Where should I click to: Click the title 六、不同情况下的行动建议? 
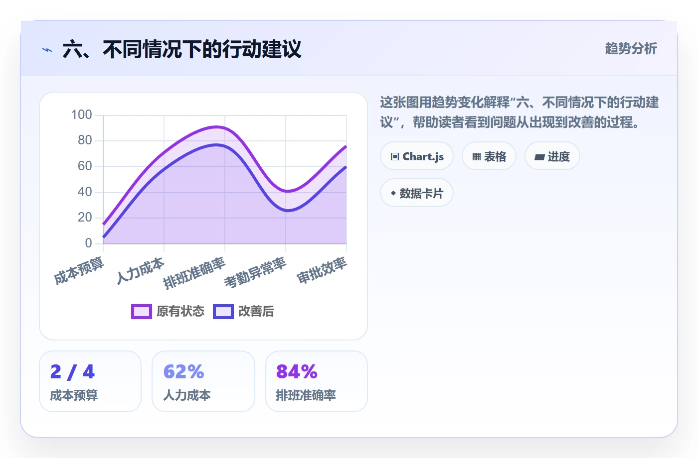coord(182,49)
